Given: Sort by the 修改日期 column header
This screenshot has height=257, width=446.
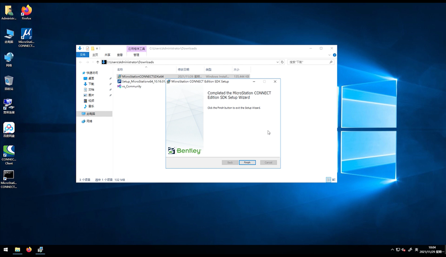Looking at the screenshot, I should [x=183, y=69].
